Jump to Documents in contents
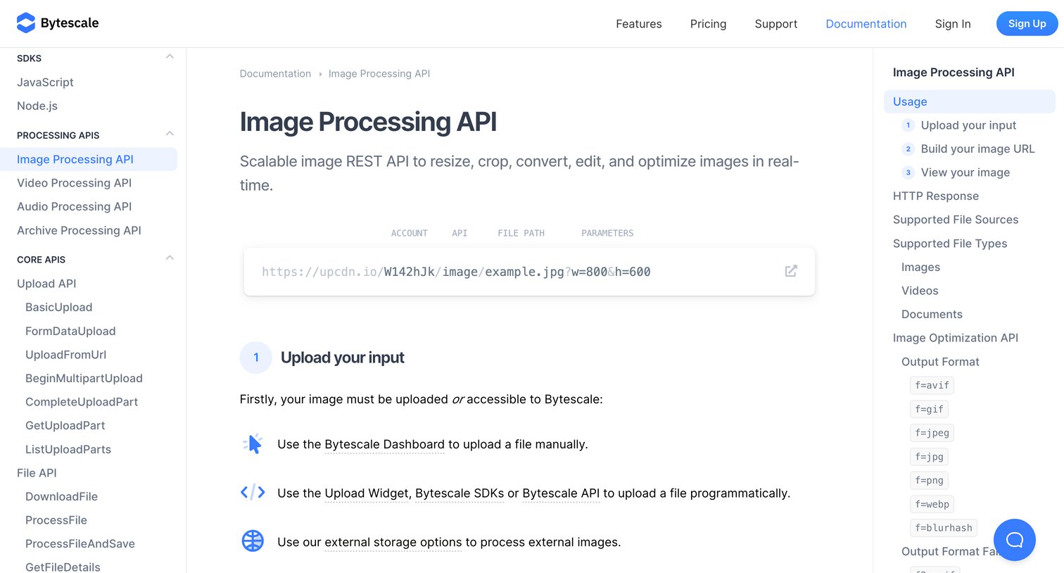Image resolution: width=1064 pixels, height=573 pixels. 932,314
